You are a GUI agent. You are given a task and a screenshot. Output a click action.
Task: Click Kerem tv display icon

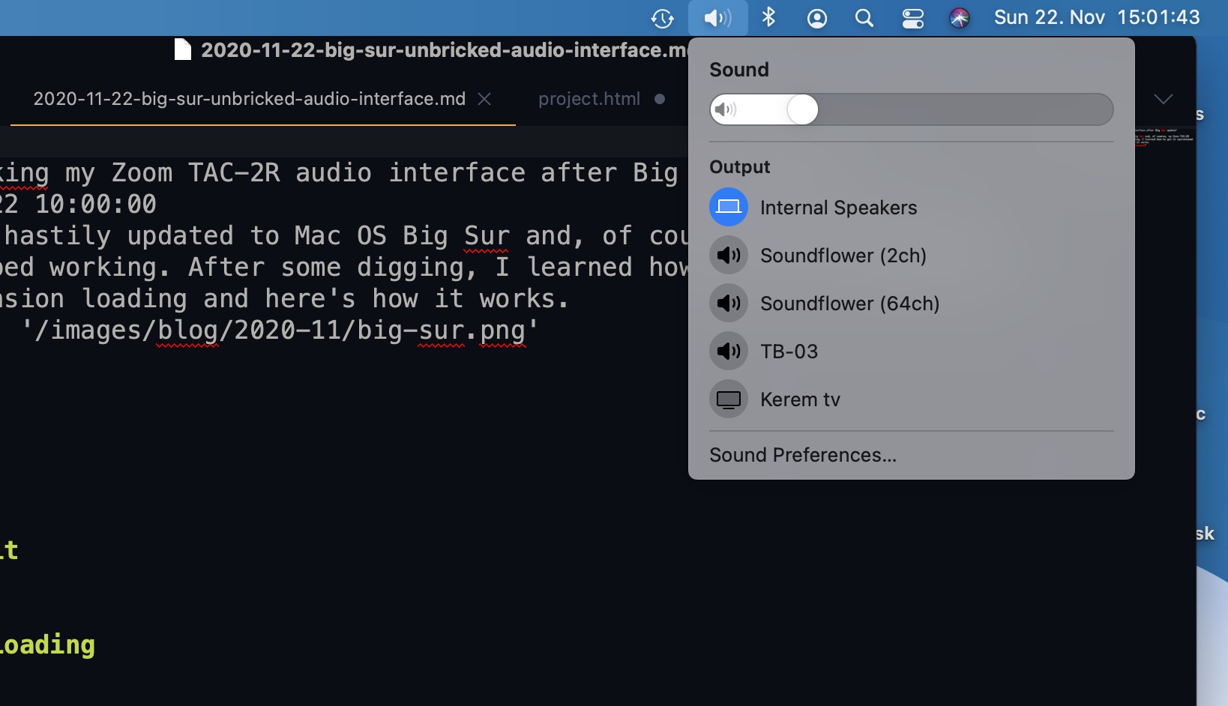[729, 399]
